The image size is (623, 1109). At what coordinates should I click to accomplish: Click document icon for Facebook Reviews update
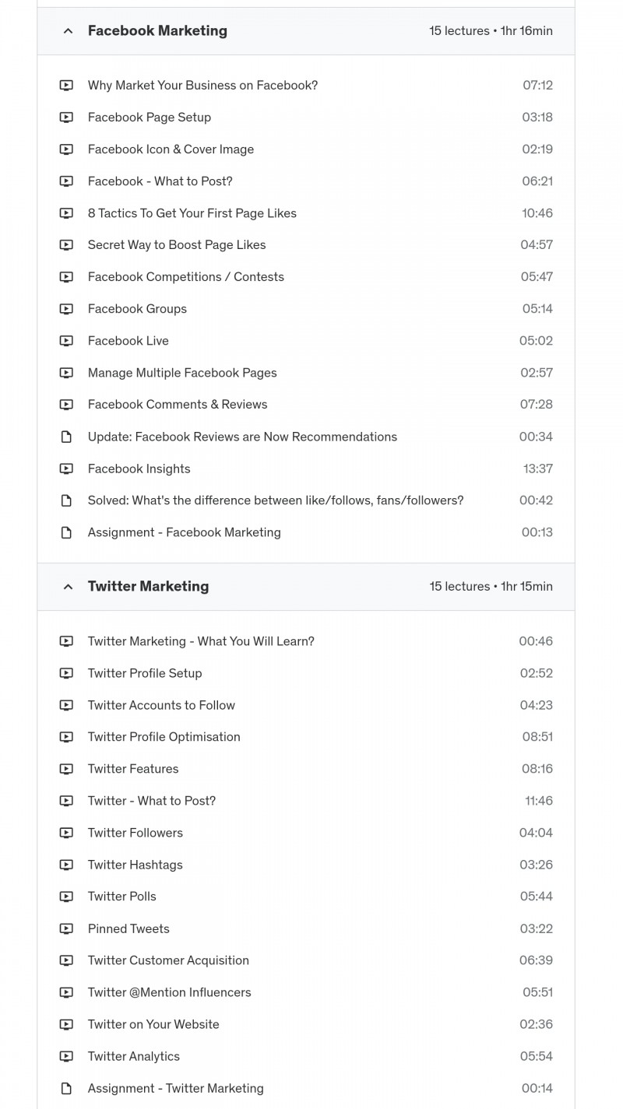[x=66, y=437]
